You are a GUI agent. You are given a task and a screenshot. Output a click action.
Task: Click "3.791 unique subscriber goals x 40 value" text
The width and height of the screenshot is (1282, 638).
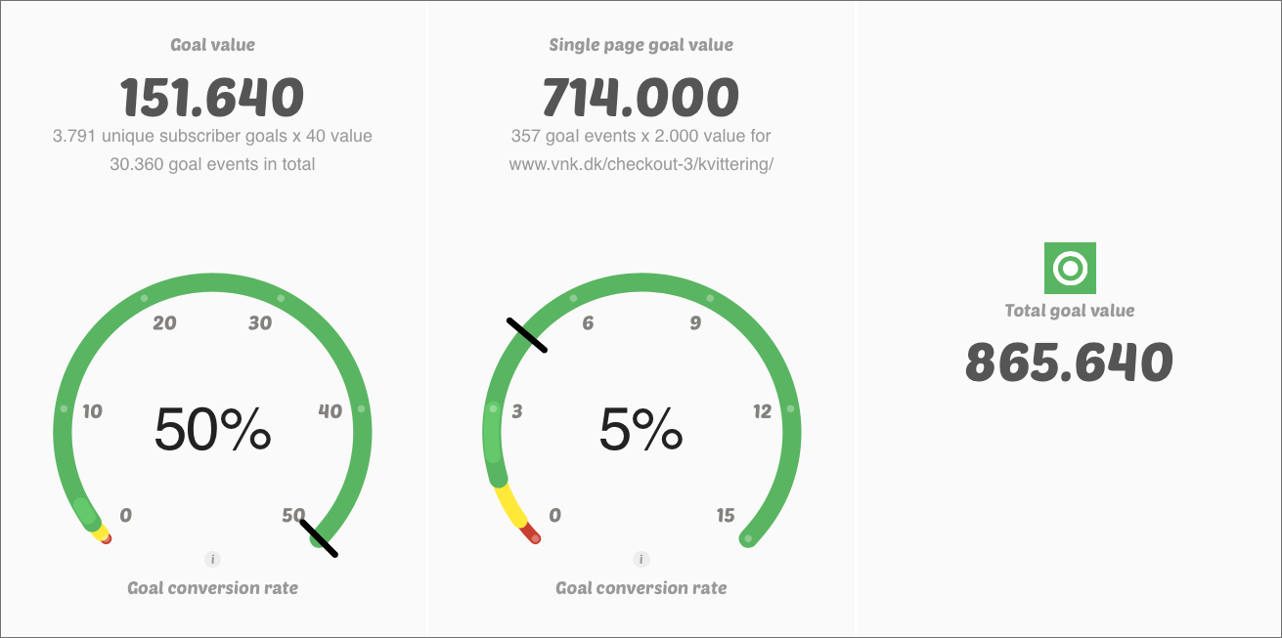point(212,136)
